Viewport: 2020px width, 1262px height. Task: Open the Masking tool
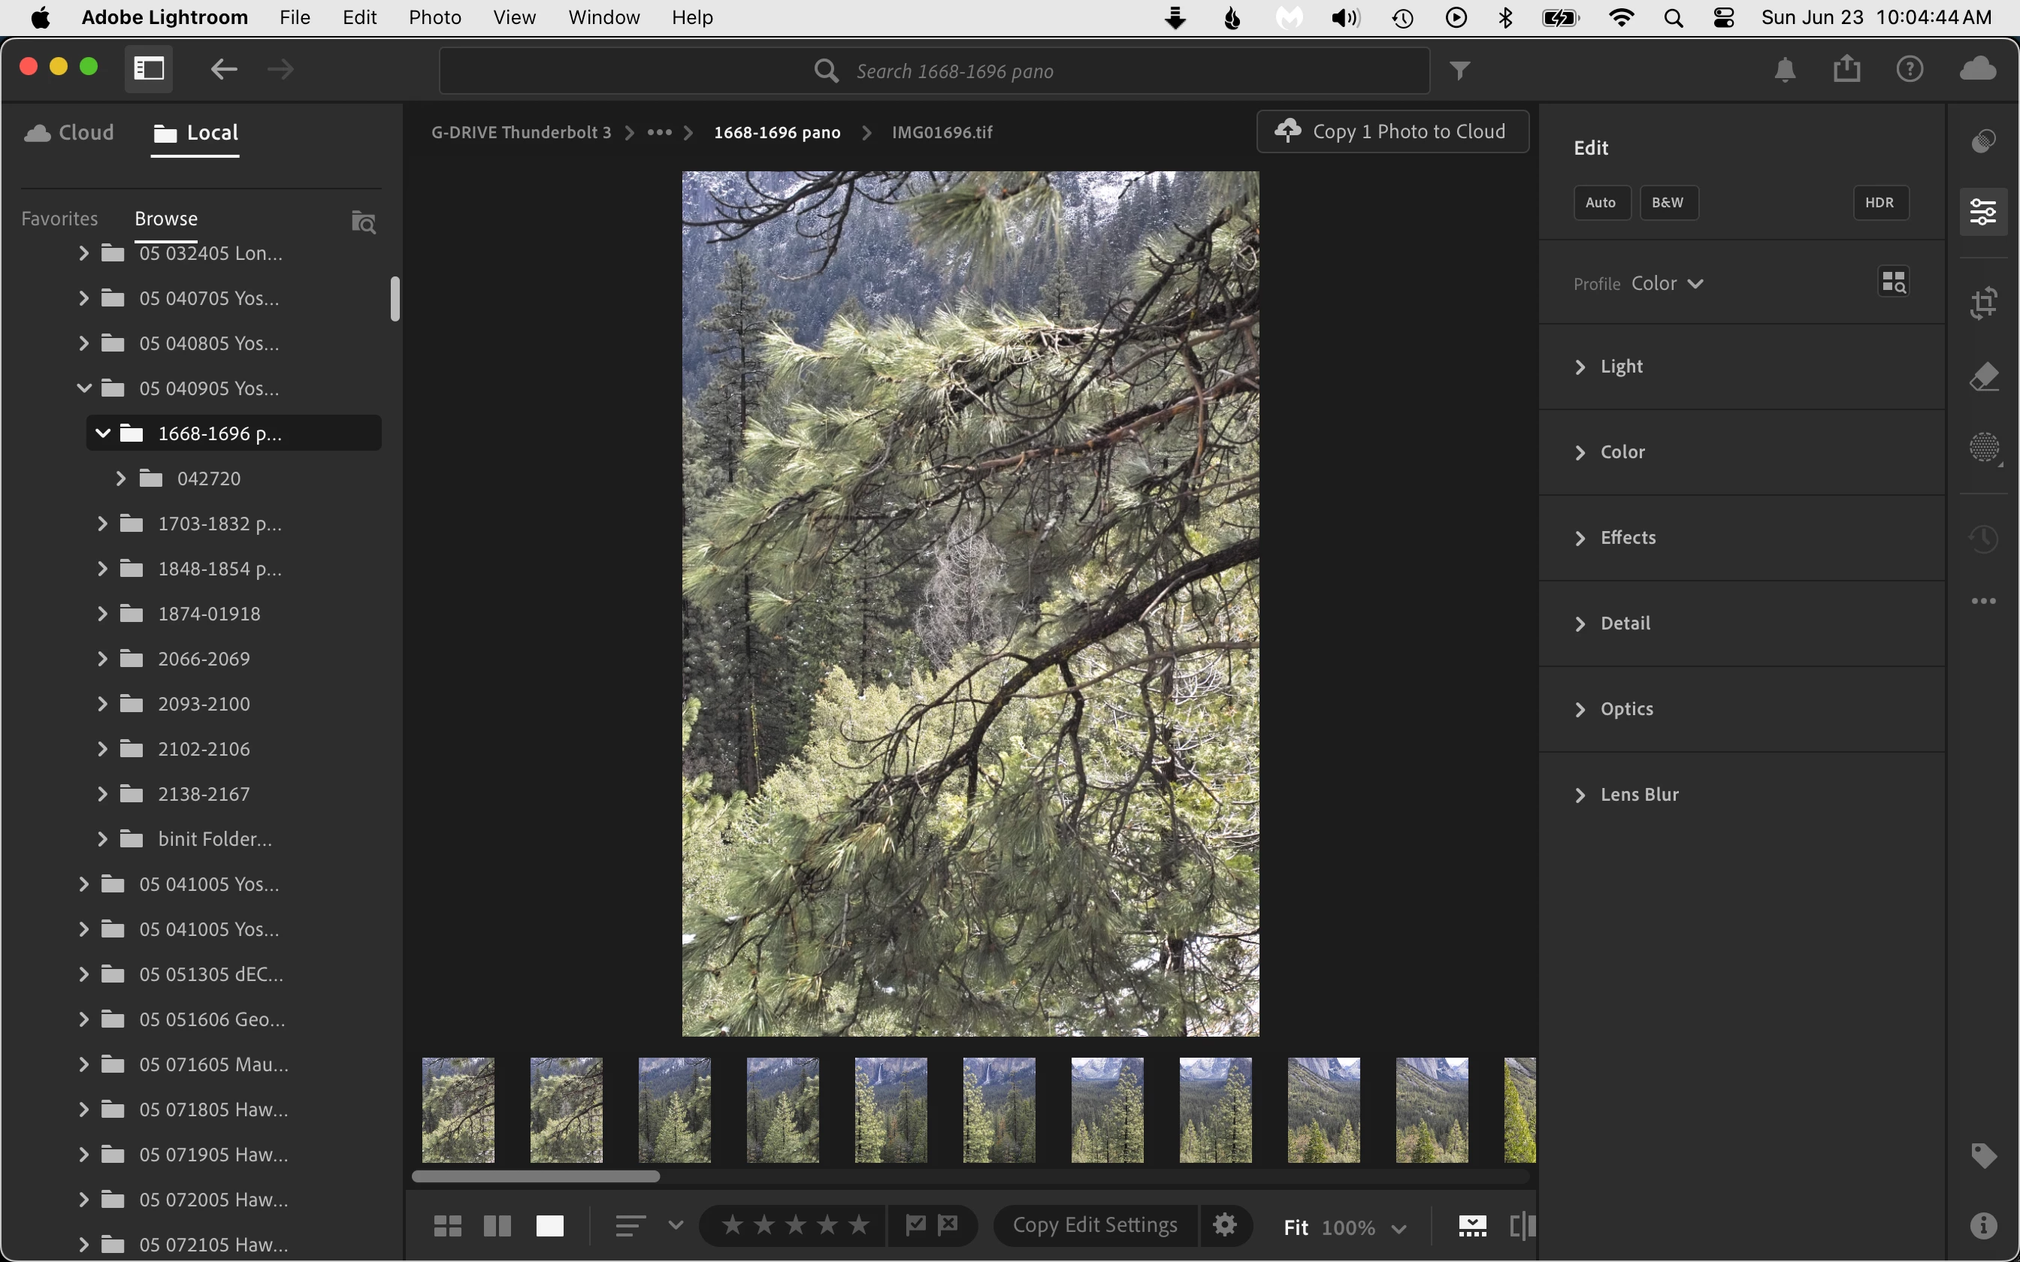[1983, 448]
